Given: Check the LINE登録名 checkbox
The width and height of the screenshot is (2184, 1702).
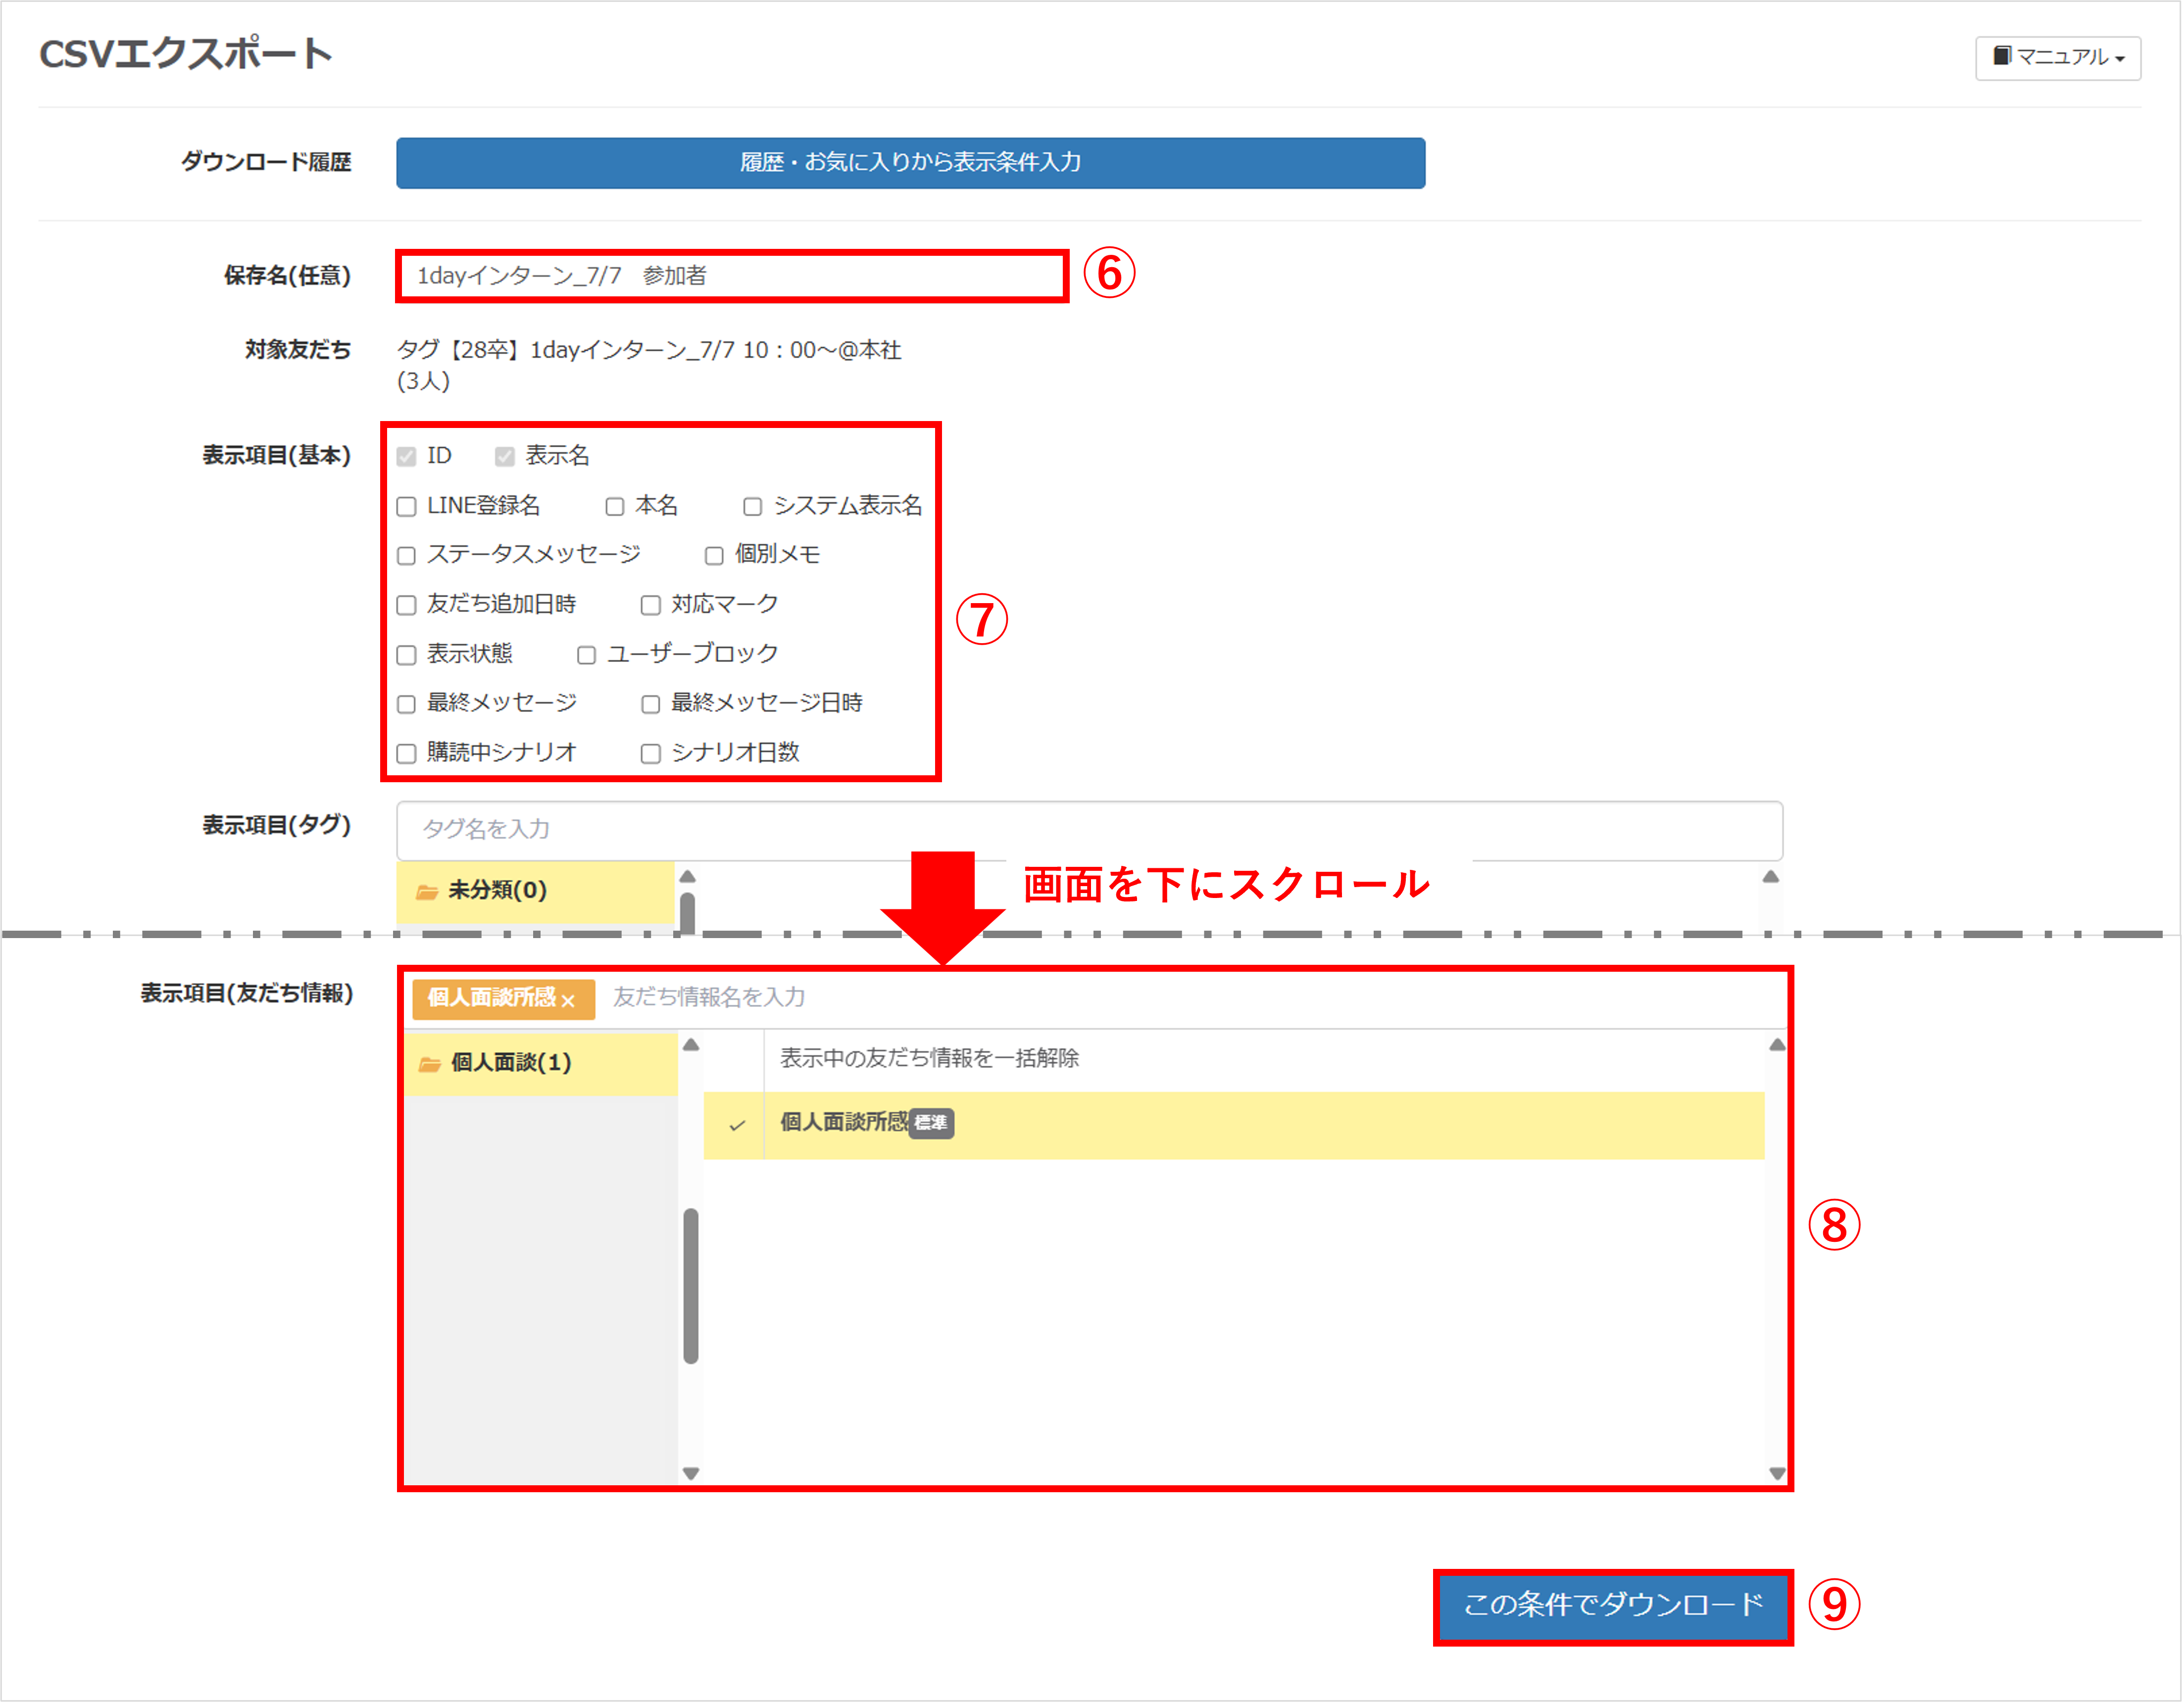Looking at the screenshot, I should coord(407,507).
